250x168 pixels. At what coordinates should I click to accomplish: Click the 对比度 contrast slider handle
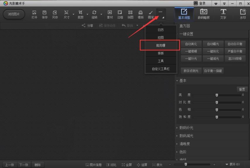(217, 102)
